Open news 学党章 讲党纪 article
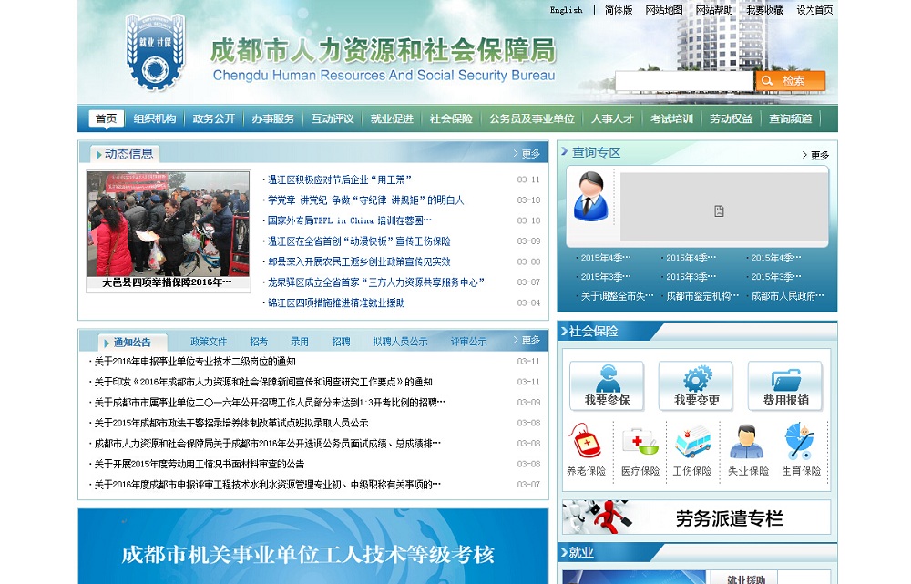 365,200
